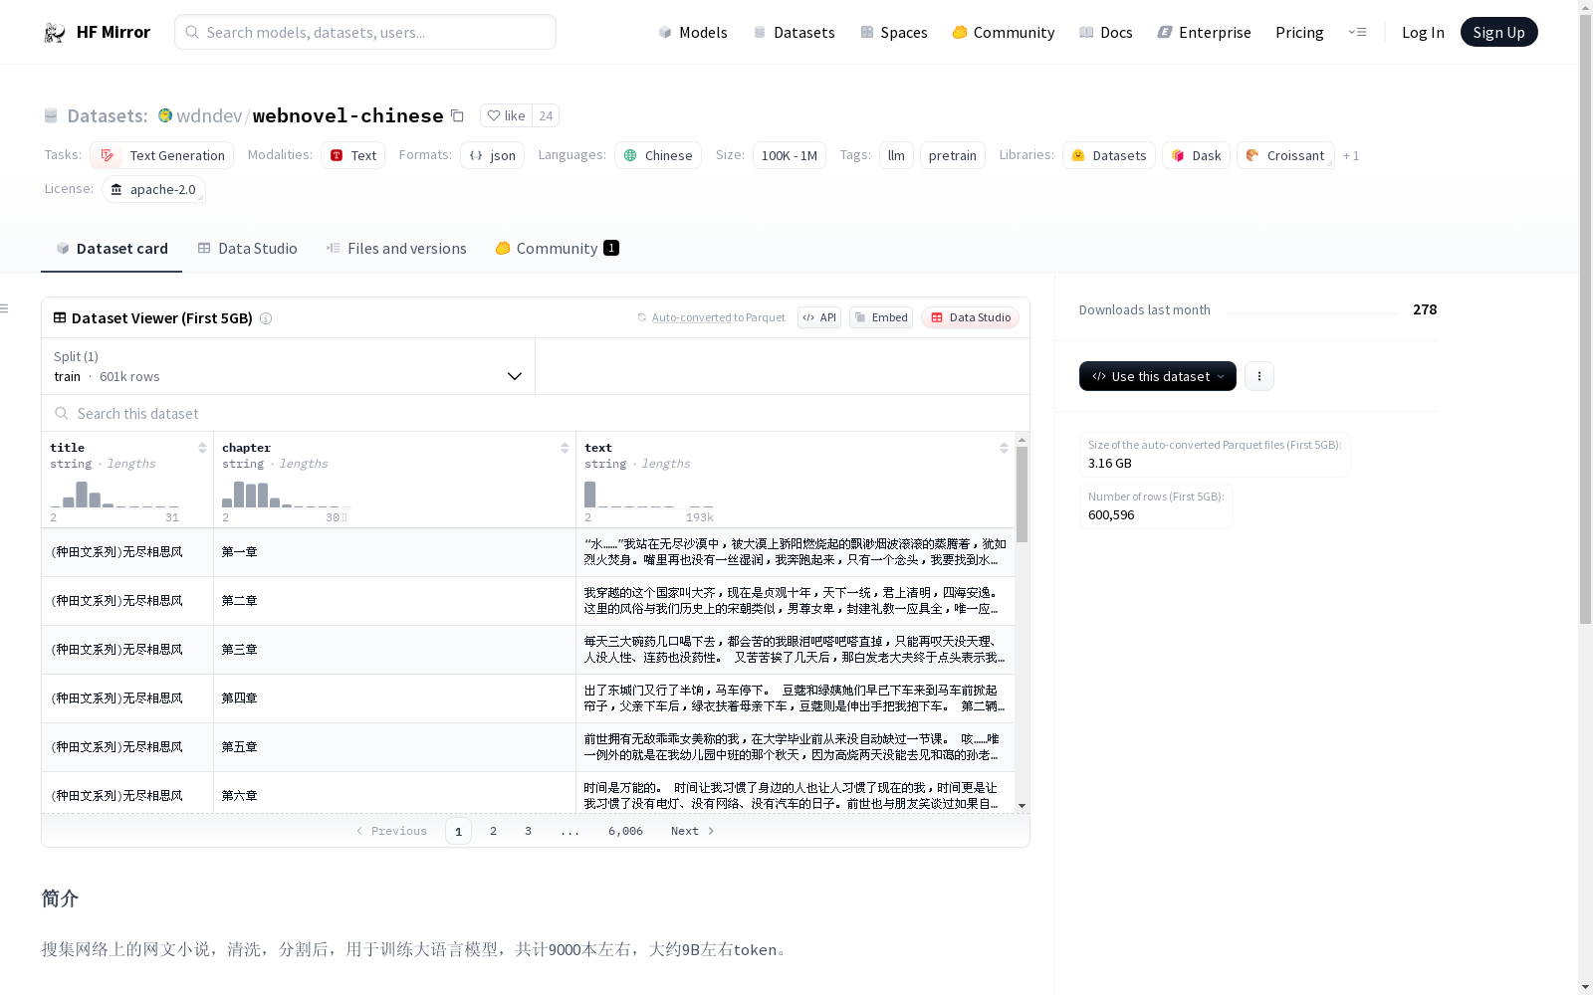Open the Docs navigation item
1593x995 pixels.
click(x=1106, y=32)
